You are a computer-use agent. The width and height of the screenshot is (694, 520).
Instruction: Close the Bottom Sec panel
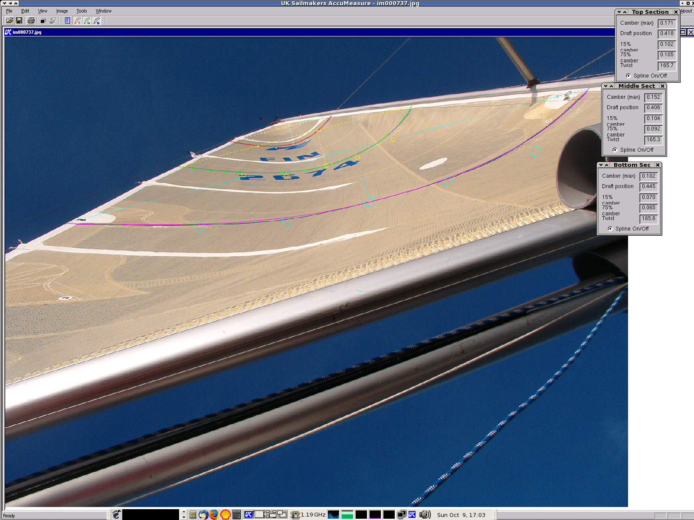pyautogui.click(x=658, y=165)
